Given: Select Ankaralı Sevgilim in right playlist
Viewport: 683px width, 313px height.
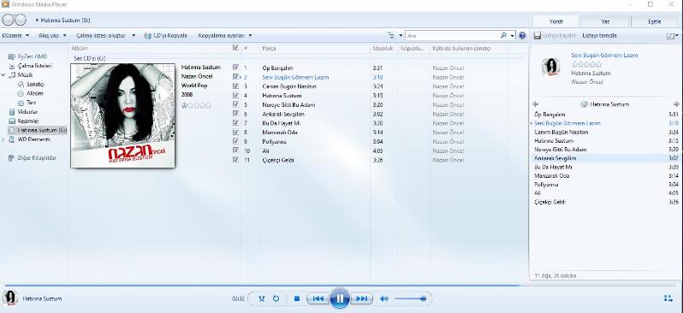Looking at the screenshot, I should click(x=606, y=158).
